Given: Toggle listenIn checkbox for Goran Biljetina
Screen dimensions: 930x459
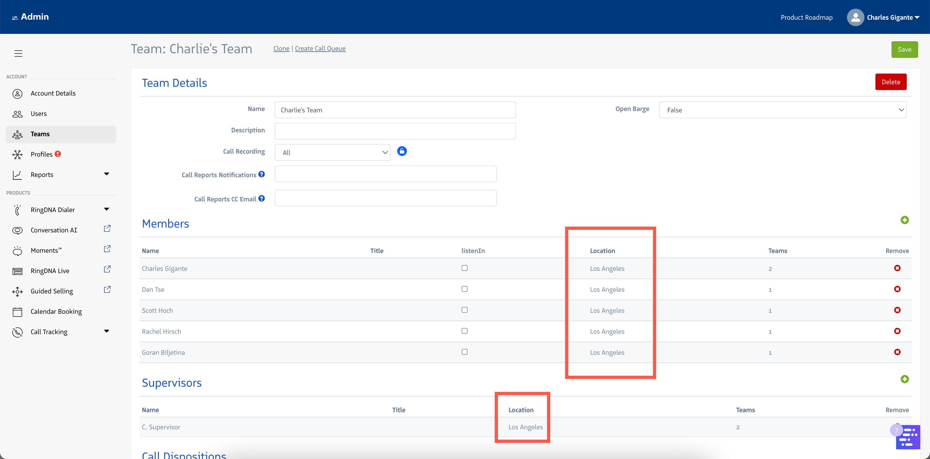Looking at the screenshot, I should coord(464,352).
